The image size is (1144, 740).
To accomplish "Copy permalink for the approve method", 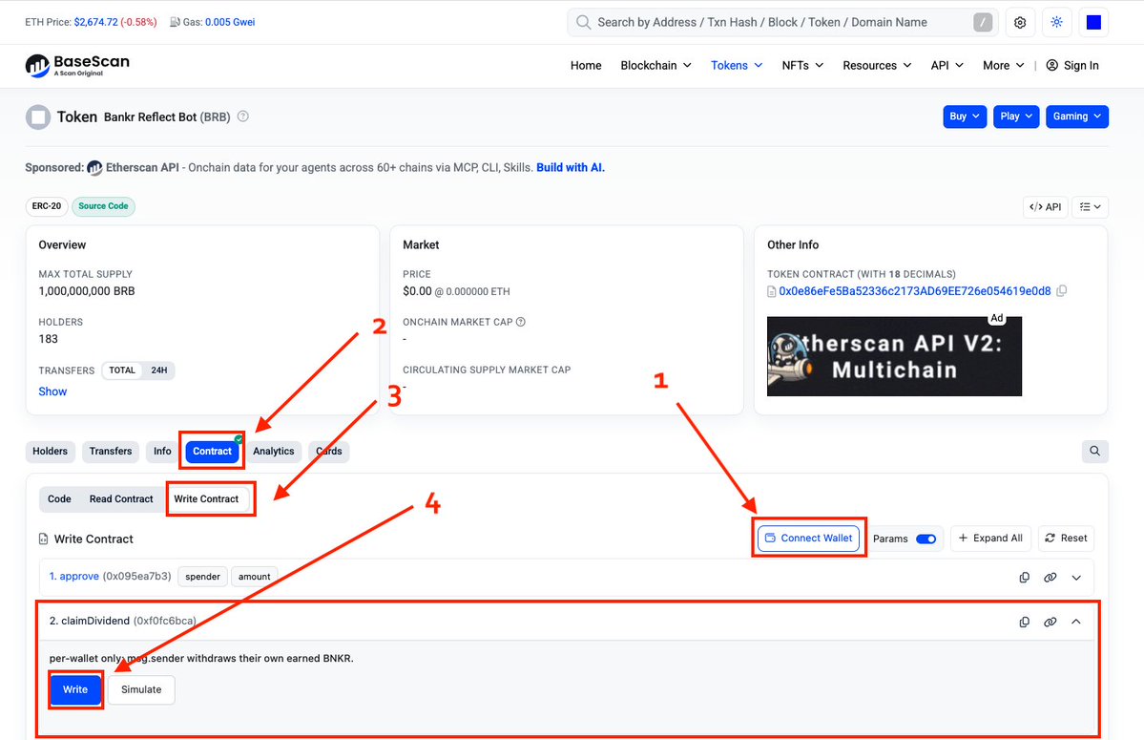I will click(x=1050, y=578).
